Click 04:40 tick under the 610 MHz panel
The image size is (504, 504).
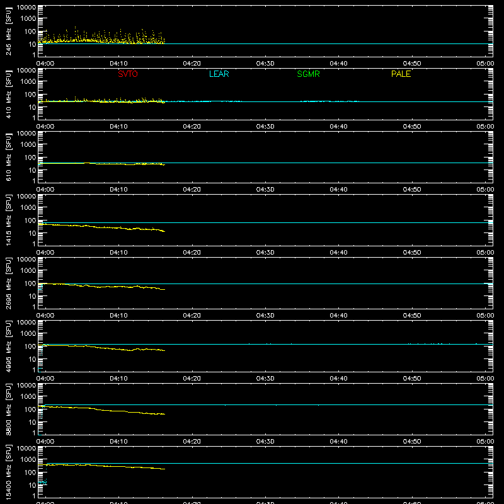click(x=338, y=190)
